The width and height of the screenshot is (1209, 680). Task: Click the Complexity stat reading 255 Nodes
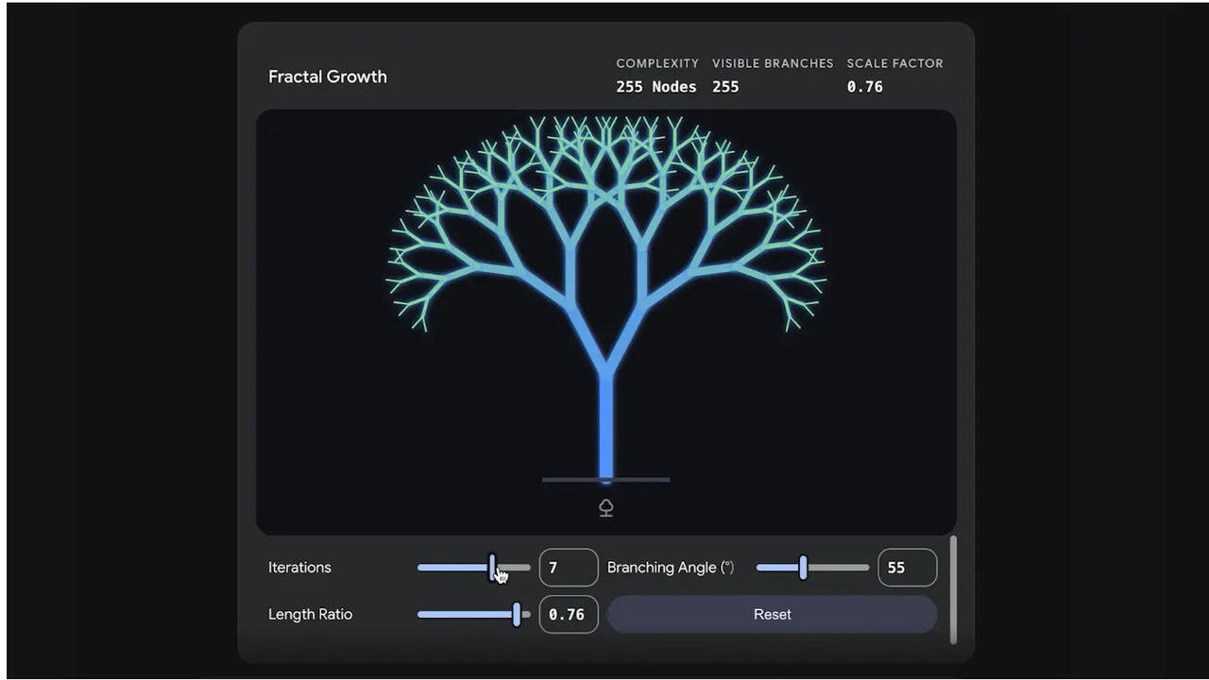[656, 86]
